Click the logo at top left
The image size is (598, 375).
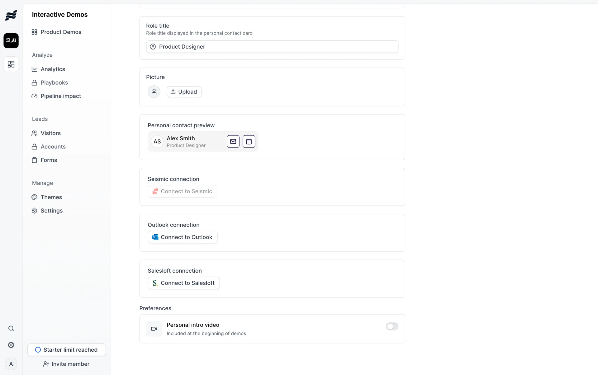pyautogui.click(x=11, y=15)
